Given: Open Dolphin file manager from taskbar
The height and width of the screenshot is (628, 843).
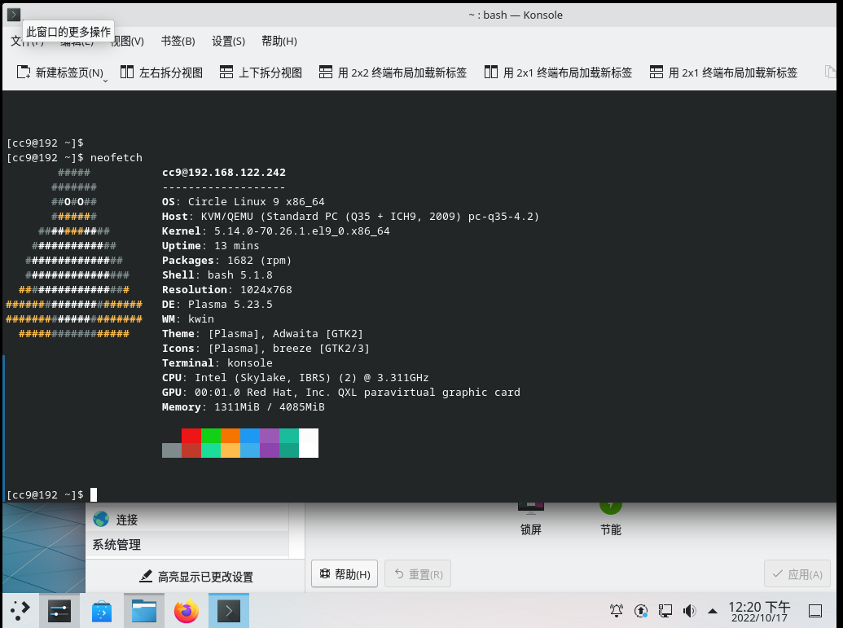Looking at the screenshot, I should click(144, 611).
